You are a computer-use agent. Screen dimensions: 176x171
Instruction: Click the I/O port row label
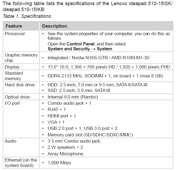12,103
